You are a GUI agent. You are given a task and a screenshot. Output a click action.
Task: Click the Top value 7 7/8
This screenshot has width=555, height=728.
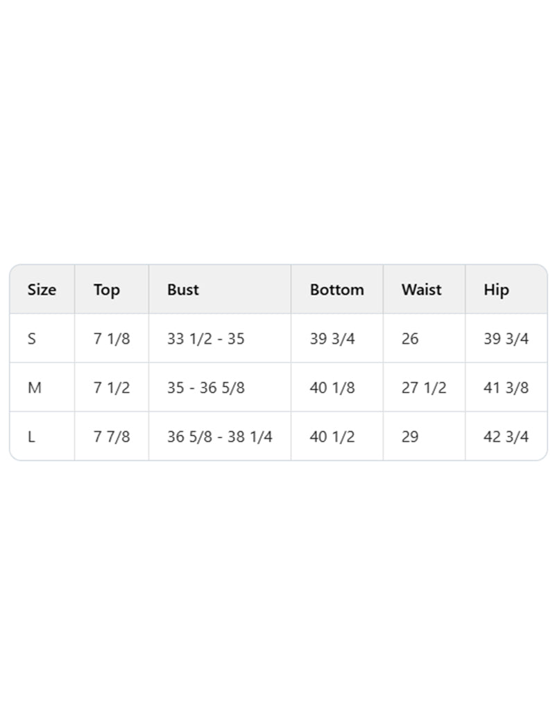tap(112, 437)
